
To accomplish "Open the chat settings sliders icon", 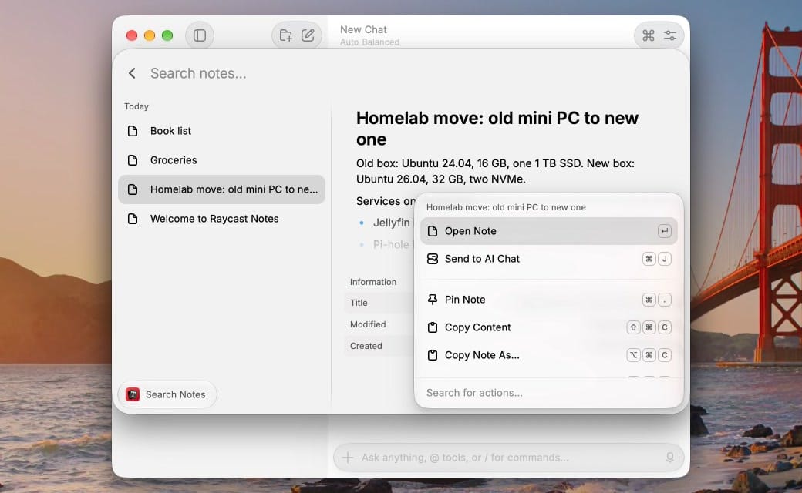I will (x=670, y=35).
